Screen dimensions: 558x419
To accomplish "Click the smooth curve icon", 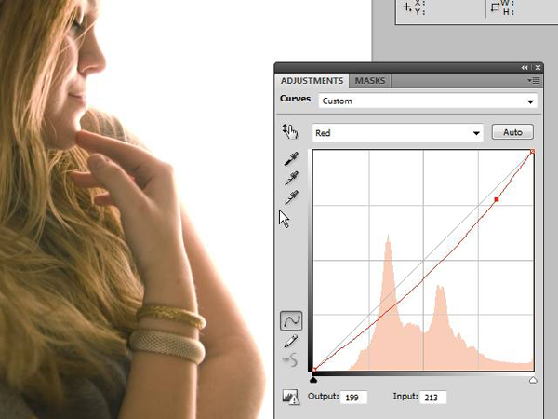I will tap(291, 359).
